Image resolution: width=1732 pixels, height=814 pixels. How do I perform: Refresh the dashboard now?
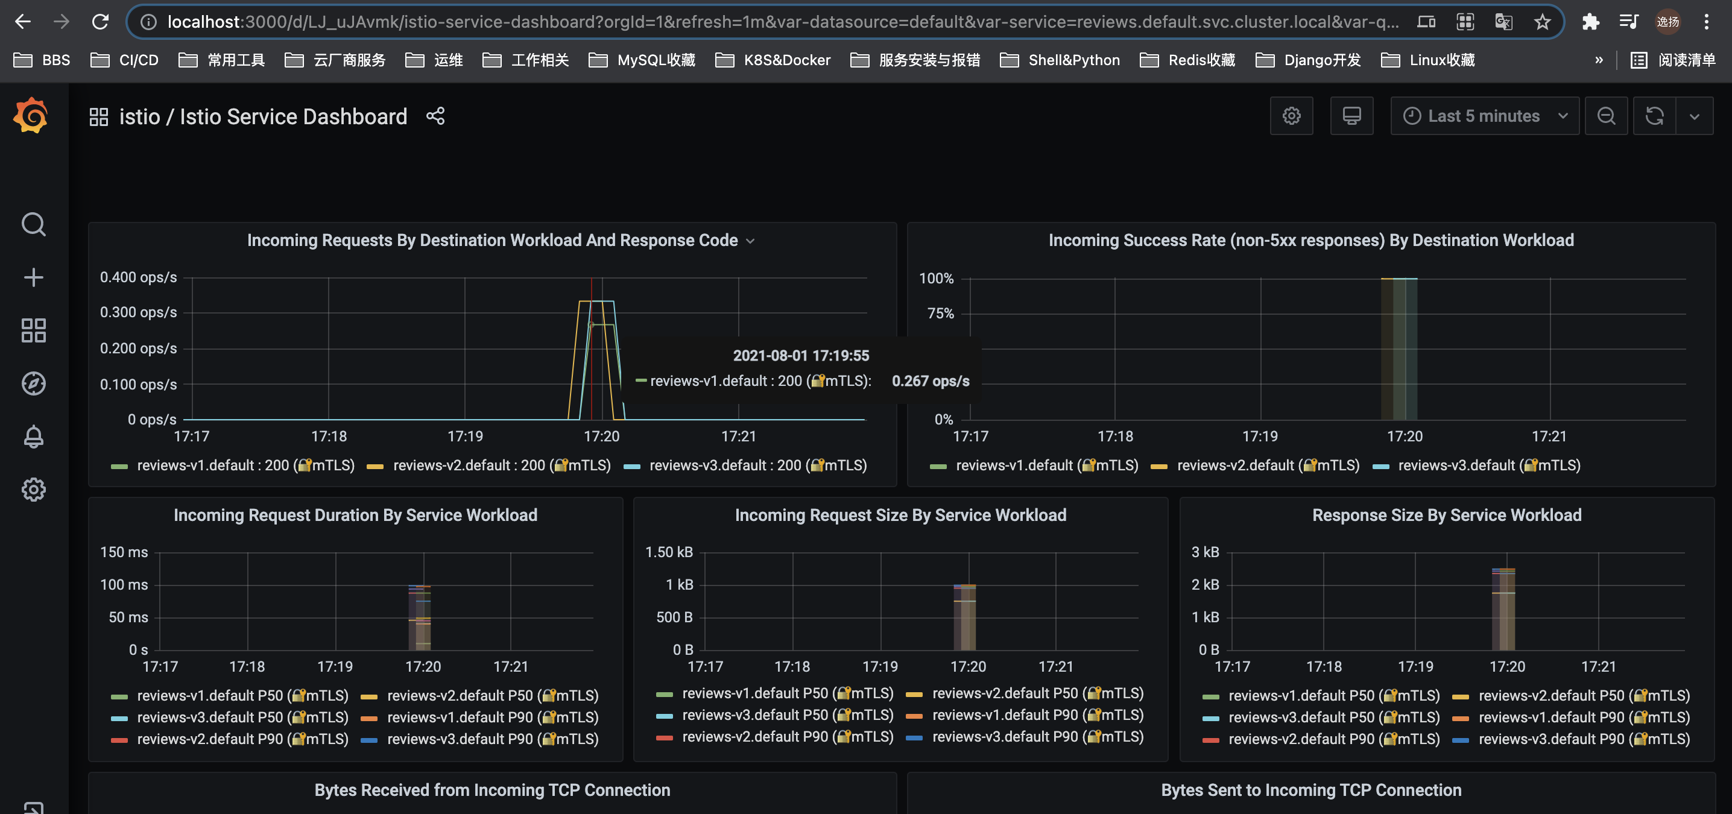point(1654,116)
